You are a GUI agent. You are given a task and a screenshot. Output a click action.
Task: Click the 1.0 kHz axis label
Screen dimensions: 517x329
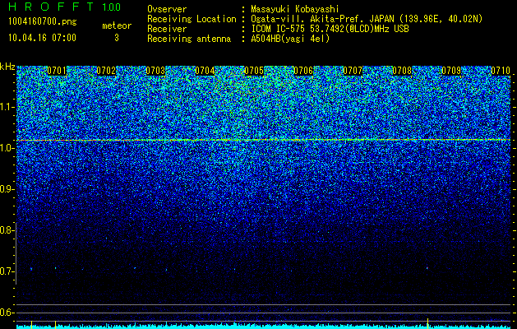pyautogui.click(x=7, y=148)
